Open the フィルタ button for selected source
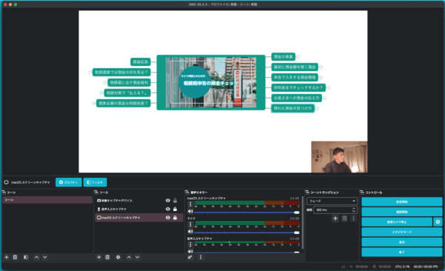 (95, 182)
